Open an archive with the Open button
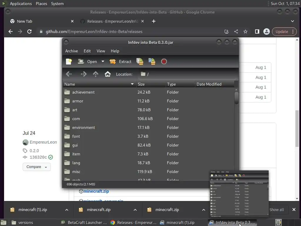Image resolution: width=301 pixels, height=226 pixels. point(87,62)
